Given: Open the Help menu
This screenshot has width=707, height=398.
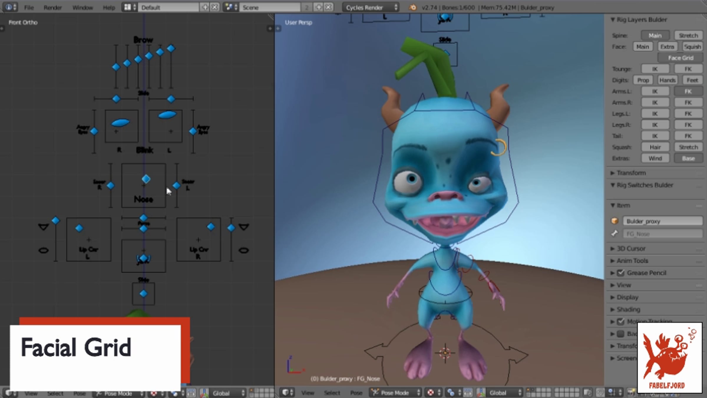Looking at the screenshot, I should point(109,7).
